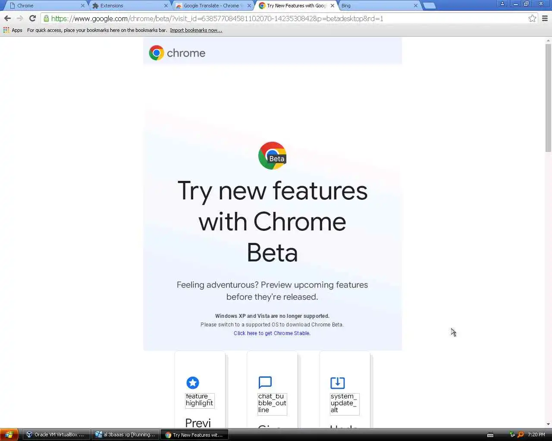552x441 pixels.
Task: Click the scrollbar up arrow
Action: point(548,40)
